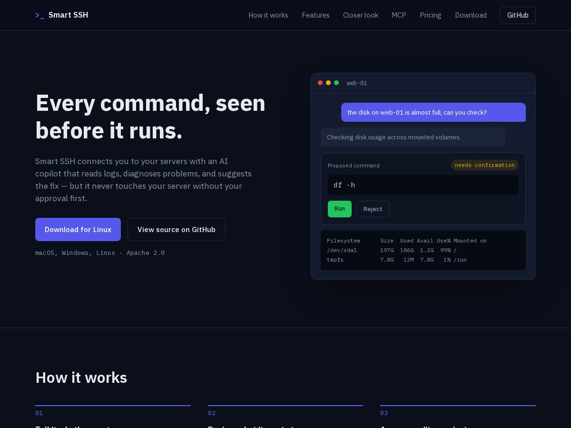The height and width of the screenshot is (428, 571).
Task: Click the yellow window dot on web-01
Action: (x=328, y=83)
